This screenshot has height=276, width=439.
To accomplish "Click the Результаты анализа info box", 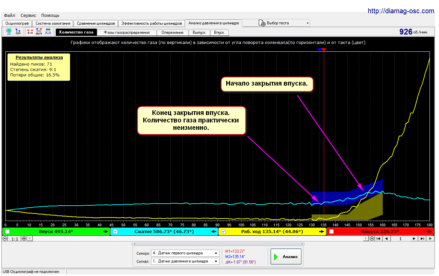I will tap(39, 67).
